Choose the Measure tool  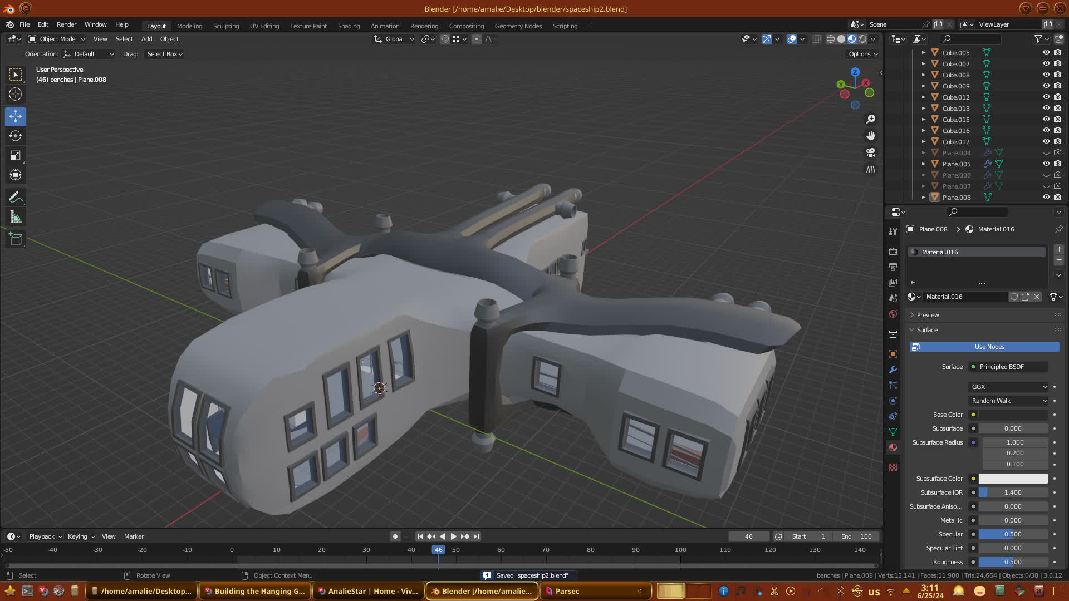[16, 217]
